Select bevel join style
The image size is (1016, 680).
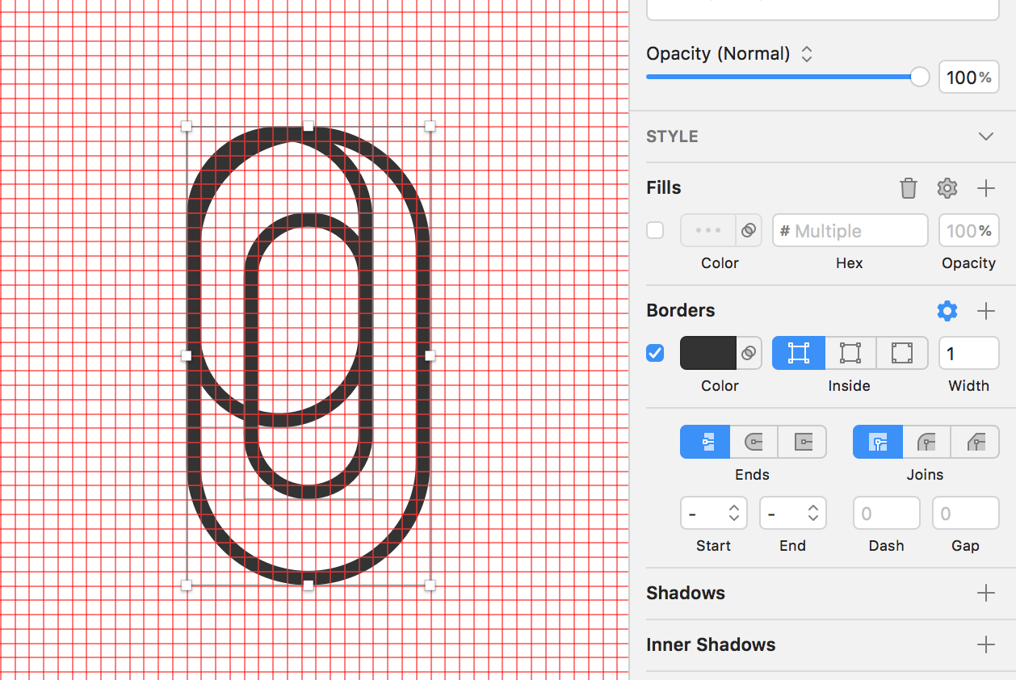pos(975,442)
